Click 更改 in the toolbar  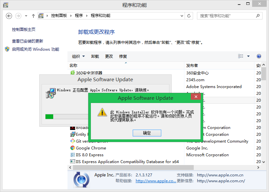pos(109,56)
